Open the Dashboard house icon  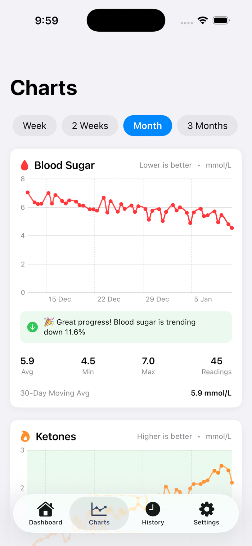tap(45, 509)
